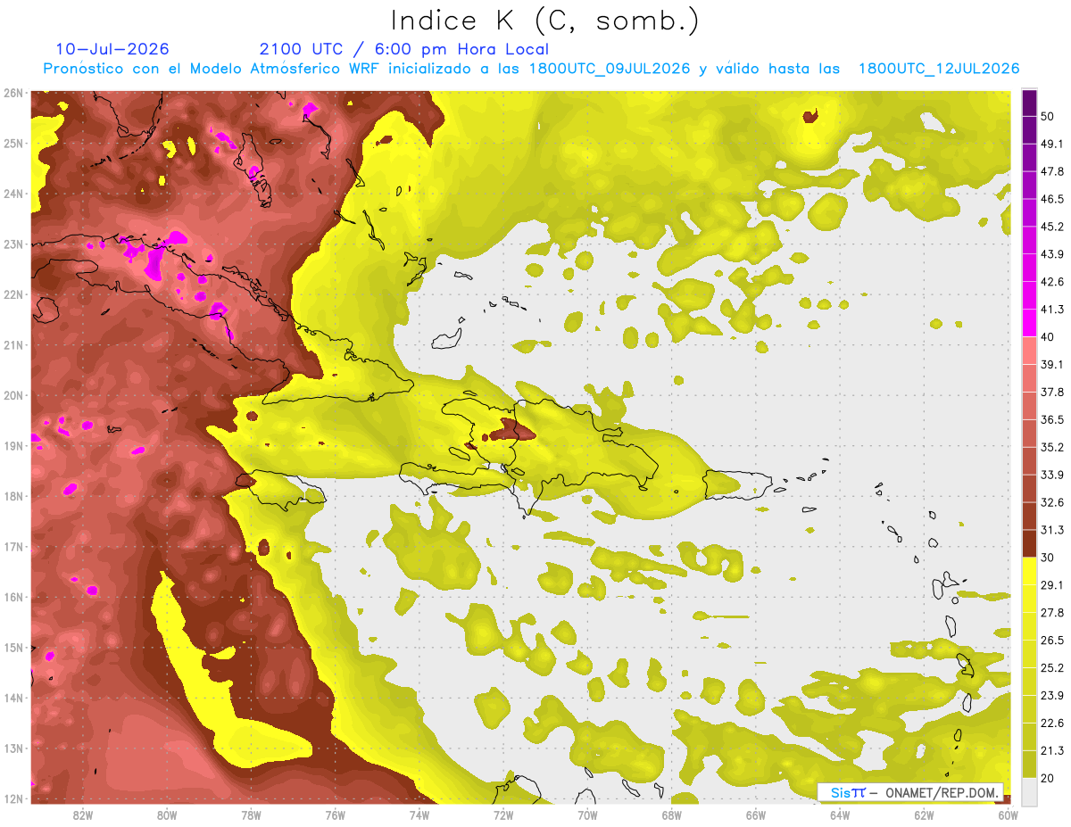The width and height of the screenshot is (1071, 827).
Task: Click the legend value '45.2'
Action: tap(1052, 227)
